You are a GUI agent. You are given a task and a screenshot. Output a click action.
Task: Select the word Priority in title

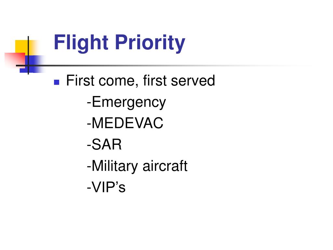pyautogui.click(x=150, y=43)
